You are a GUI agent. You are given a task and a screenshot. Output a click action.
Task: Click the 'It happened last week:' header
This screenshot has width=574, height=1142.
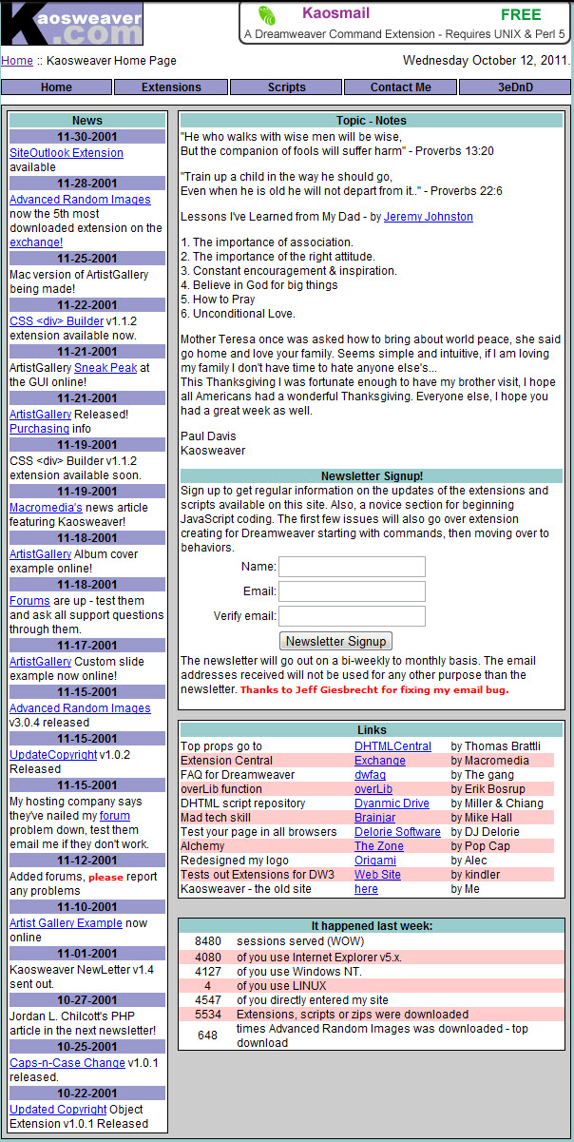[x=372, y=926]
